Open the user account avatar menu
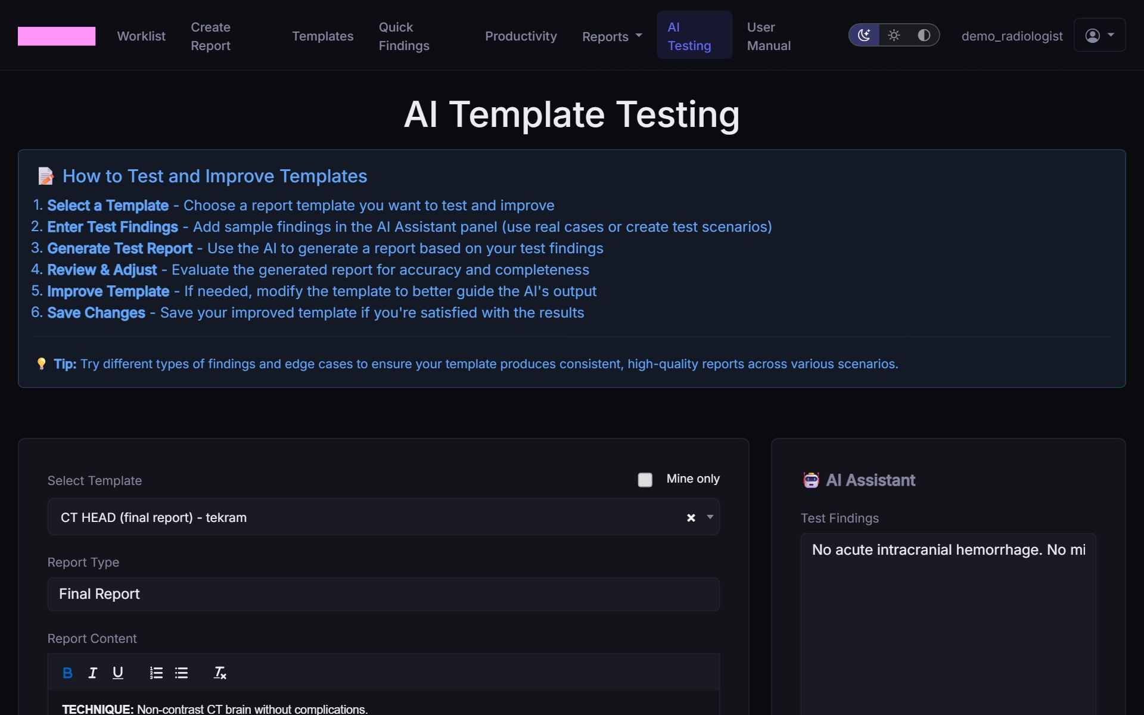This screenshot has height=715, width=1144. [x=1099, y=35]
